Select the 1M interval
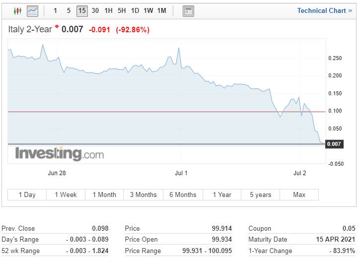Screen dimensions: 358x258 [161, 11]
